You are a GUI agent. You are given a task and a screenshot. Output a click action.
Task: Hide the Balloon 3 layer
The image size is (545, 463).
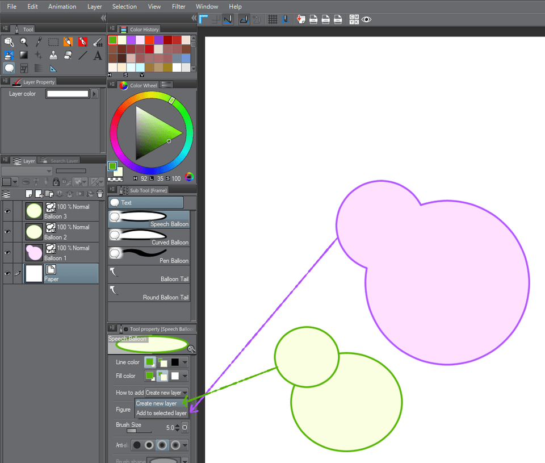pos(7,211)
